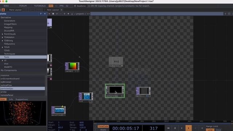Expand the TDVR folder arrow

pos(3,47)
